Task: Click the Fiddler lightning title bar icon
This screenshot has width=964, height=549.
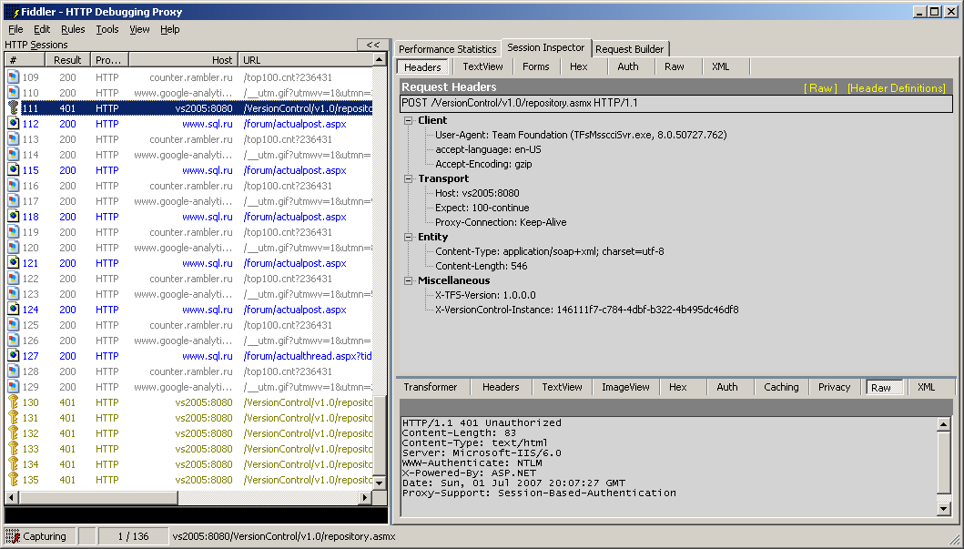Action: pos(12,12)
